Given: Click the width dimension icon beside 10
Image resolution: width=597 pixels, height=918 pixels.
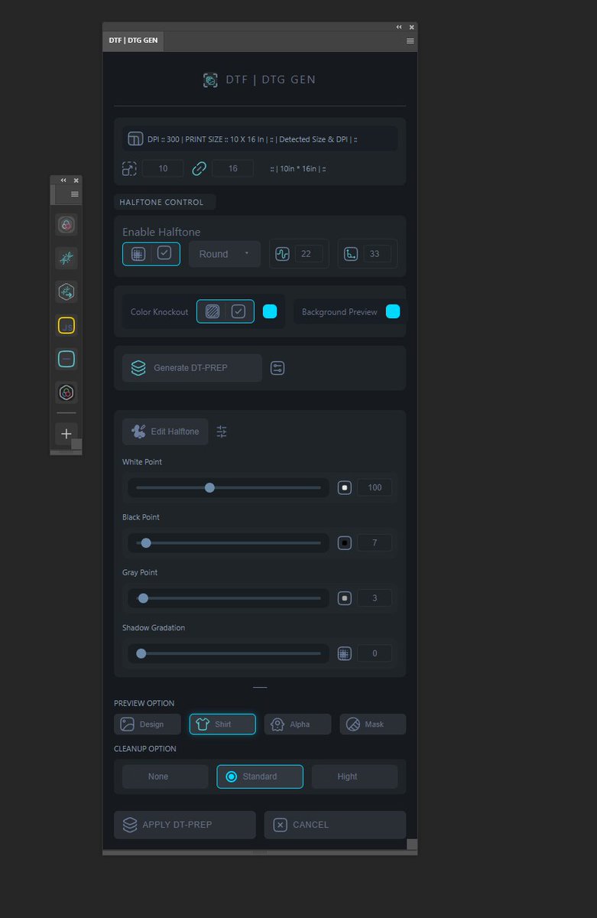Looking at the screenshot, I should tap(129, 168).
